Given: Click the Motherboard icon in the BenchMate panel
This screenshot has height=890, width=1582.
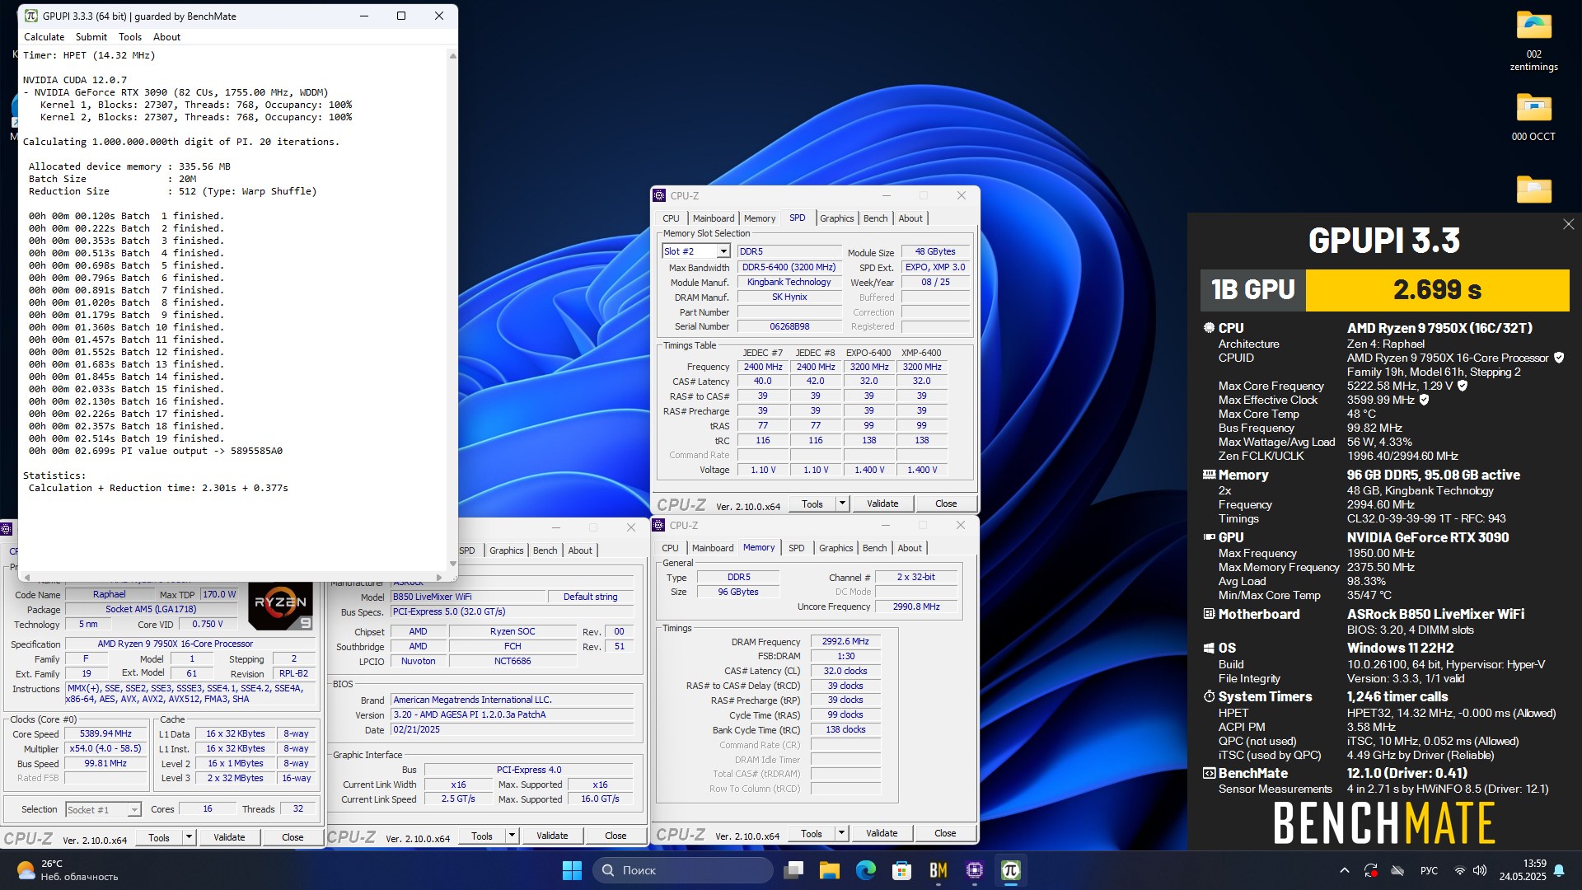Looking at the screenshot, I should [1209, 614].
